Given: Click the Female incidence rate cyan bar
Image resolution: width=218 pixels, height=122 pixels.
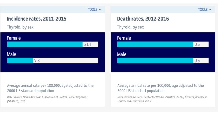Looking at the screenshot, I should [45, 44].
